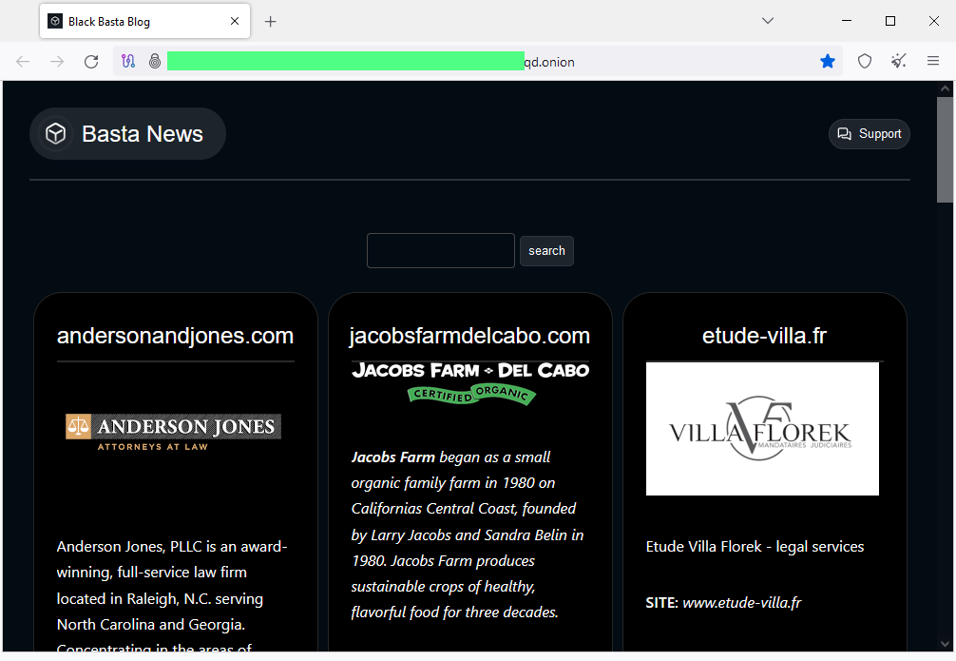Click the Basta News cube logo
Screen dimensions: 956x661
pos(55,134)
